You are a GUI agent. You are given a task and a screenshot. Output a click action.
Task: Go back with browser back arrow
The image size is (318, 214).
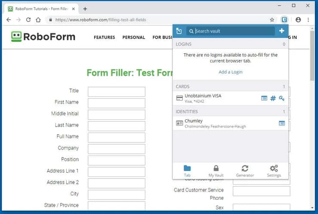coord(9,20)
